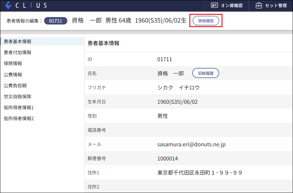Switch to 保険情報 section
The width and height of the screenshot is (293, 193).
pyautogui.click(x=13, y=63)
